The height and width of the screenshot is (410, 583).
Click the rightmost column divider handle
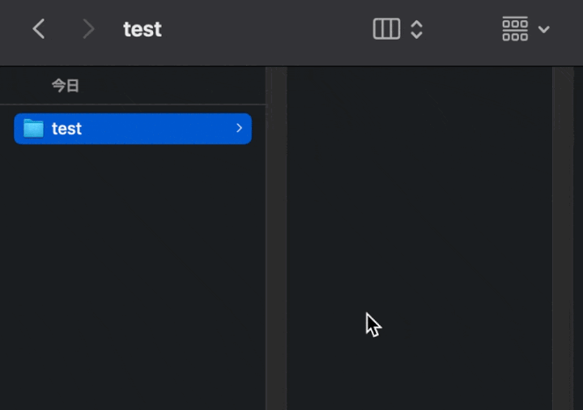(563, 238)
